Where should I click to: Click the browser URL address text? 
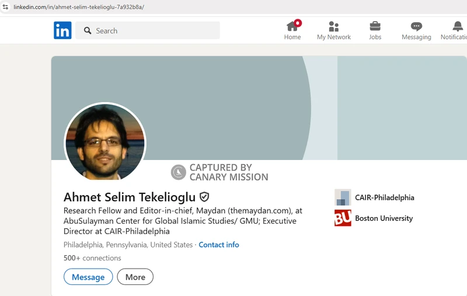click(79, 7)
